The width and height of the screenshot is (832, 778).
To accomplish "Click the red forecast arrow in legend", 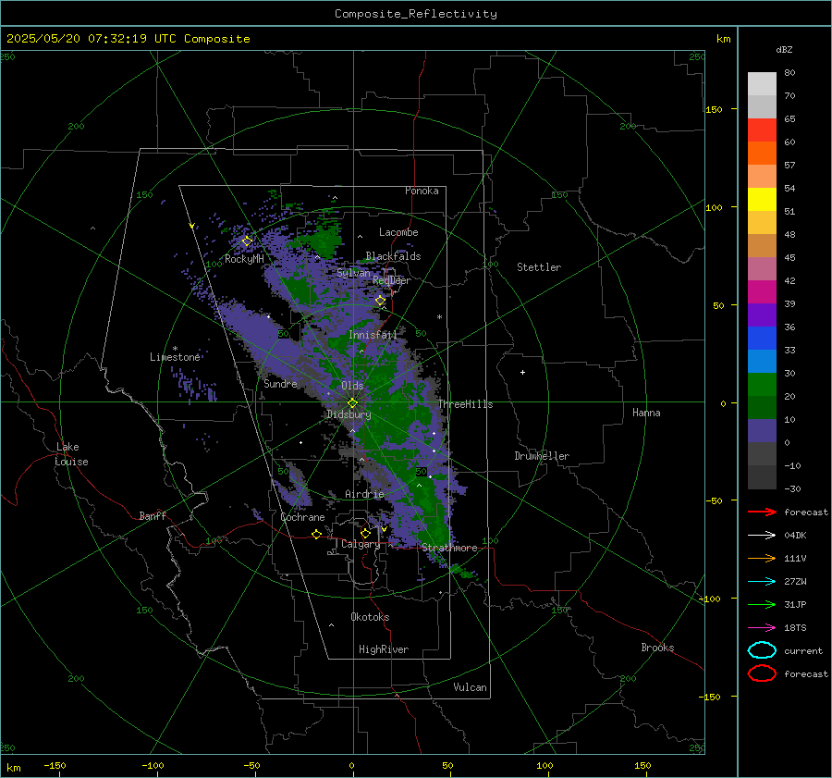I will (762, 512).
